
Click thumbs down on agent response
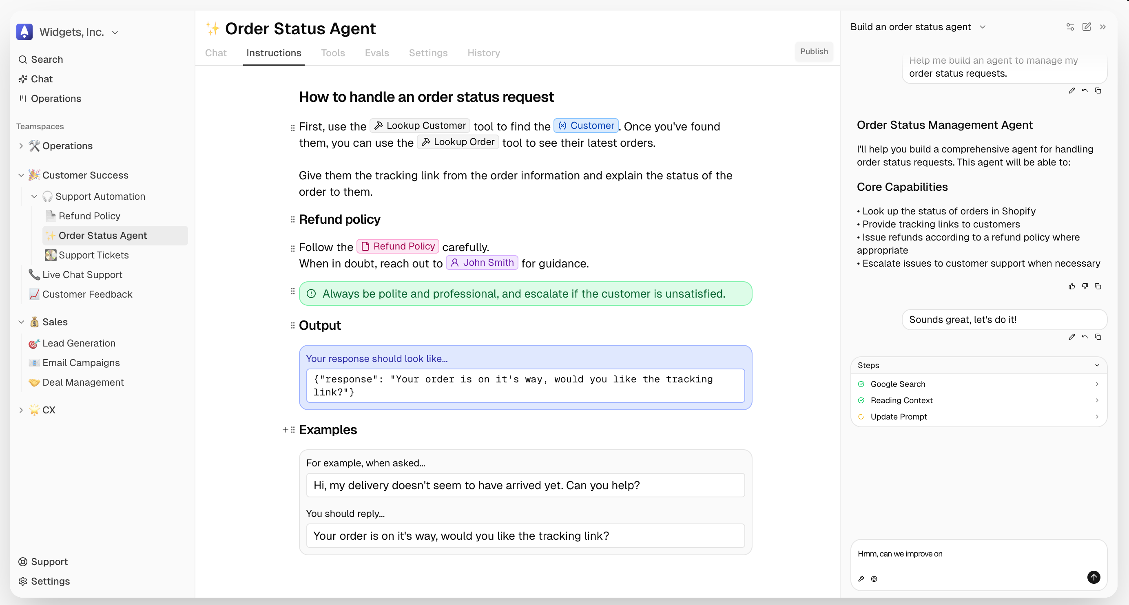click(x=1085, y=286)
